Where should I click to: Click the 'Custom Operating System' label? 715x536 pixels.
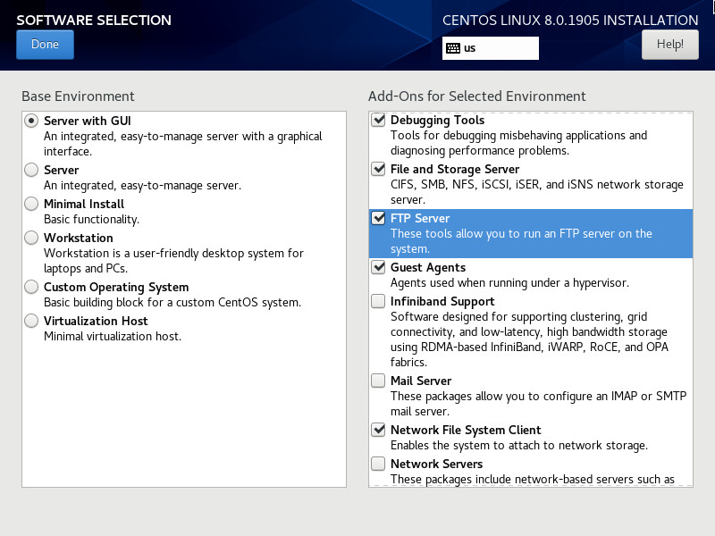pos(116,287)
